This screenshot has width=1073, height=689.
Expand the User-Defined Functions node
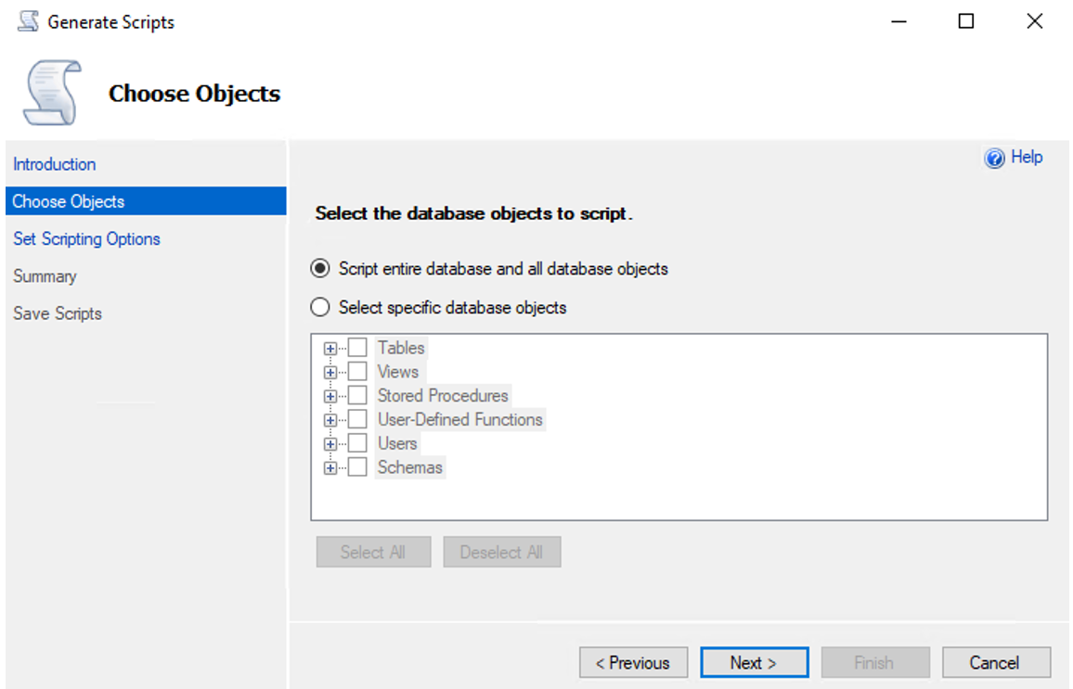point(330,418)
